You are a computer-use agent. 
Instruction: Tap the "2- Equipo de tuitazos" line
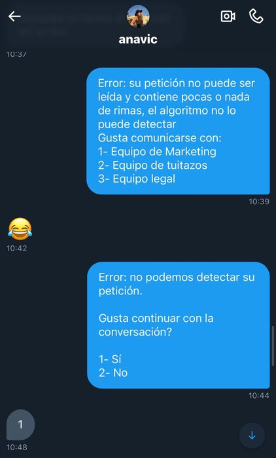point(153,166)
